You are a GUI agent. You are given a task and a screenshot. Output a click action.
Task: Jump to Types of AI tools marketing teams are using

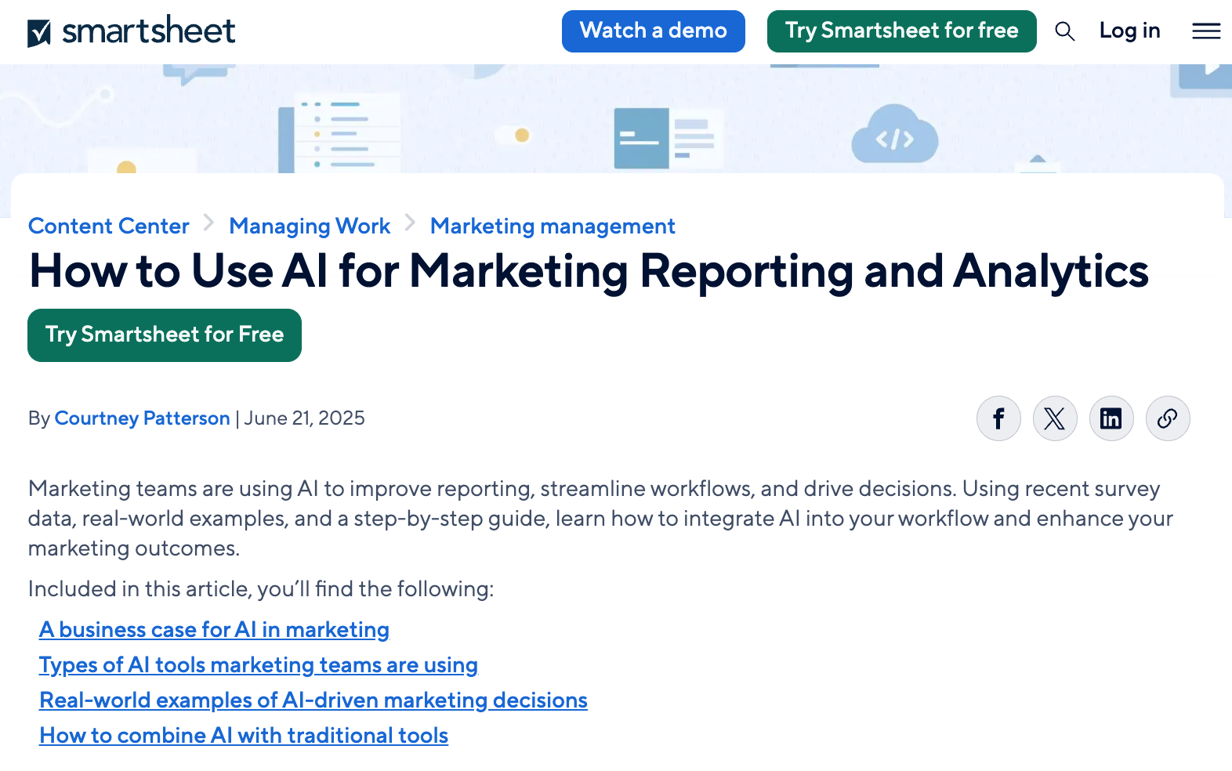pos(259,665)
